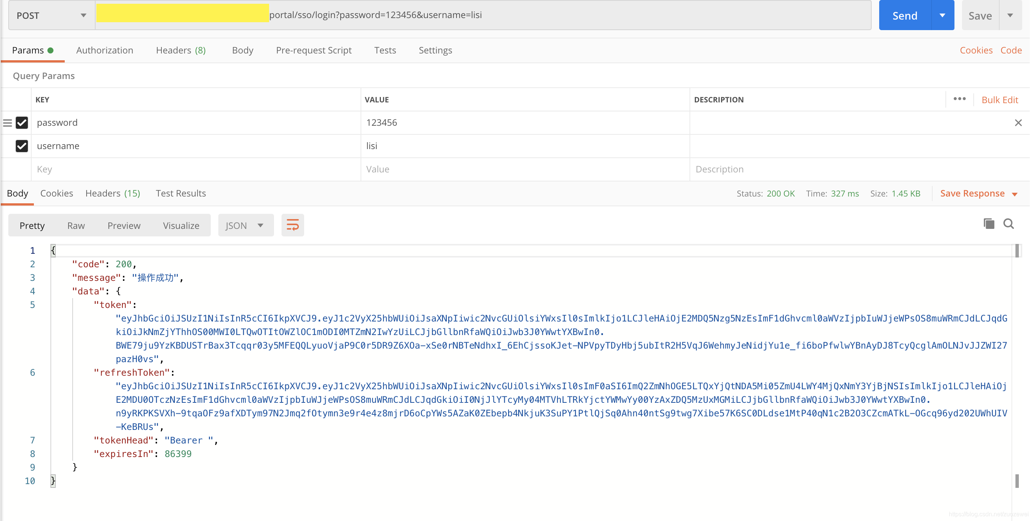Click the blue Send button

pos(905,15)
